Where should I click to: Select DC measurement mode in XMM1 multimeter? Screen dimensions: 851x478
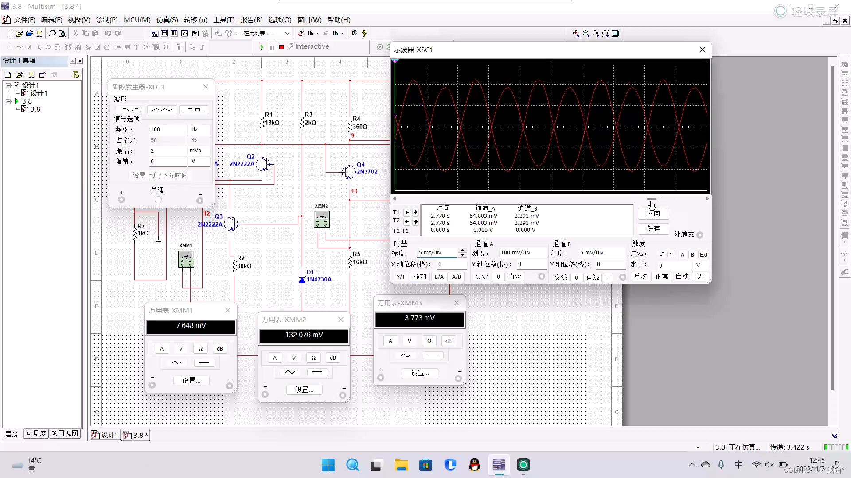coord(204,363)
